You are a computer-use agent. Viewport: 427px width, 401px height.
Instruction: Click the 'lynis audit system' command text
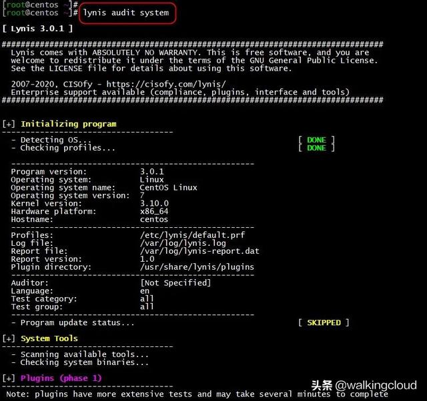[126, 13]
